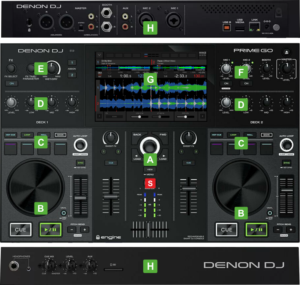Enable SYNC on Deck 1

(x=80, y=163)
